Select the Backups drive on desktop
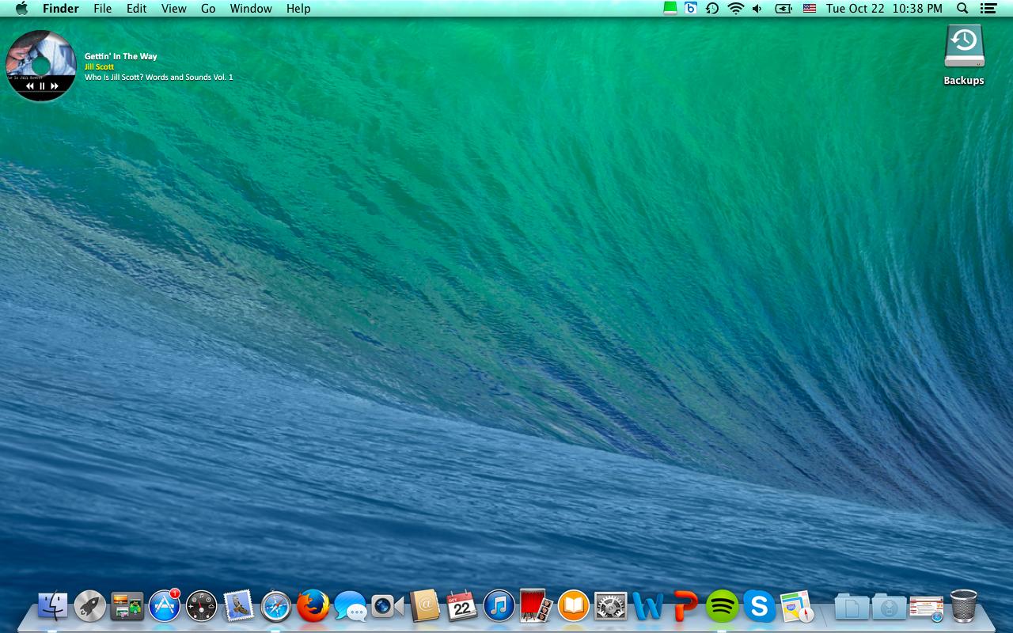This screenshot has height=633, width=1013. click(x=964, y=55)
